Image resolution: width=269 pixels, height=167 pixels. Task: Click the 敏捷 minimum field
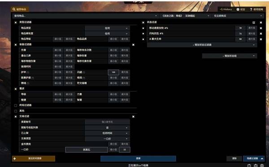pos(58,100)
